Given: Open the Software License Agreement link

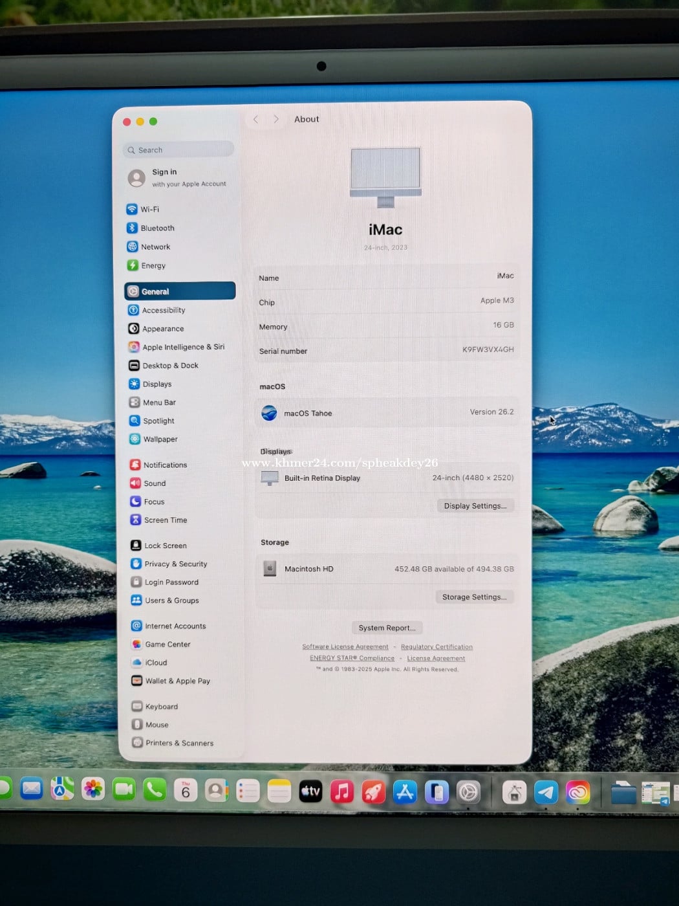Looking at the screenshot, I should click(x=345, y=646).
